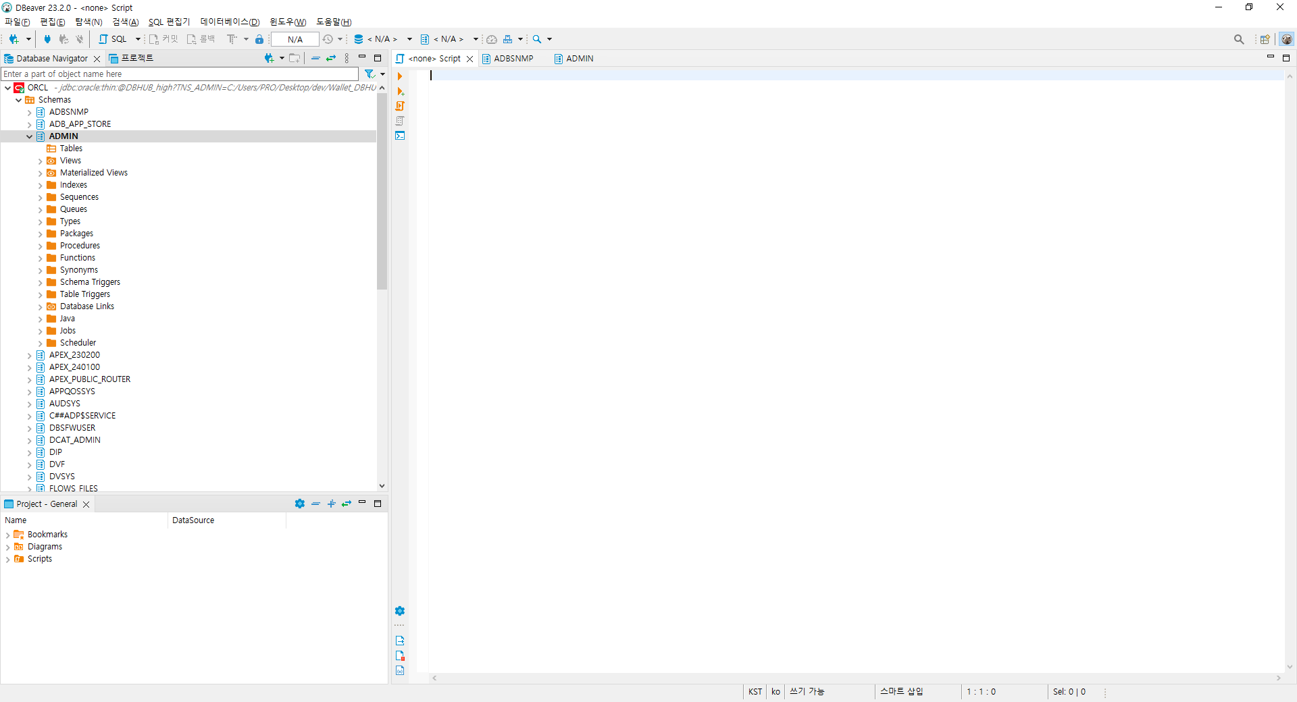Toggle the lock icon in main toolbar
Image resolution: width=1297 pixels, height=702 pixels.
point(259,39)
